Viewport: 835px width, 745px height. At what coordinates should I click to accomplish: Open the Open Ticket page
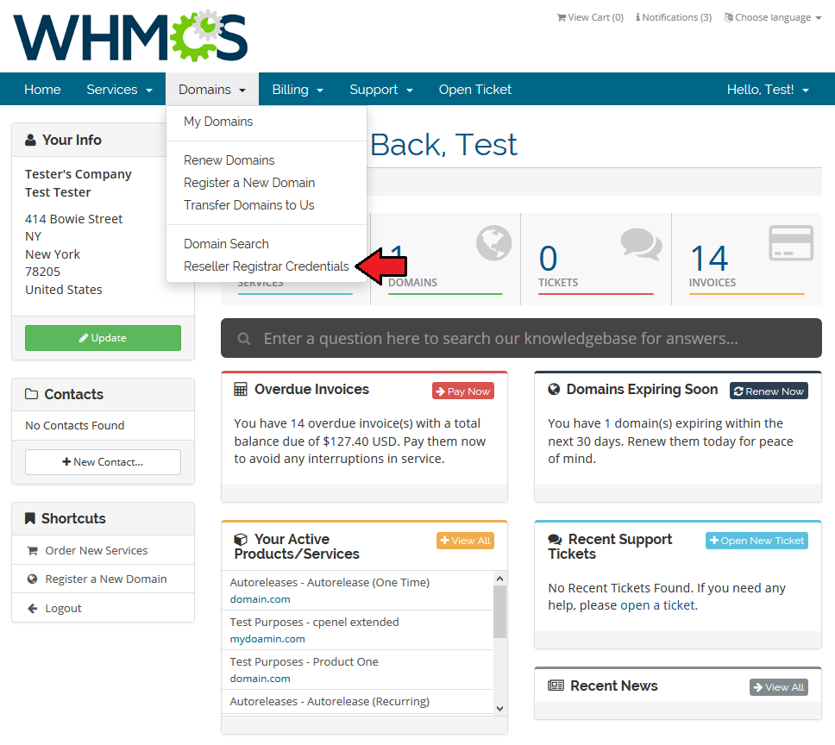click(475, 90)
